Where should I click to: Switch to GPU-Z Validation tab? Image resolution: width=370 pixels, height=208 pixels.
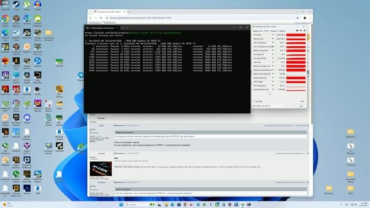tap(282, 31)
